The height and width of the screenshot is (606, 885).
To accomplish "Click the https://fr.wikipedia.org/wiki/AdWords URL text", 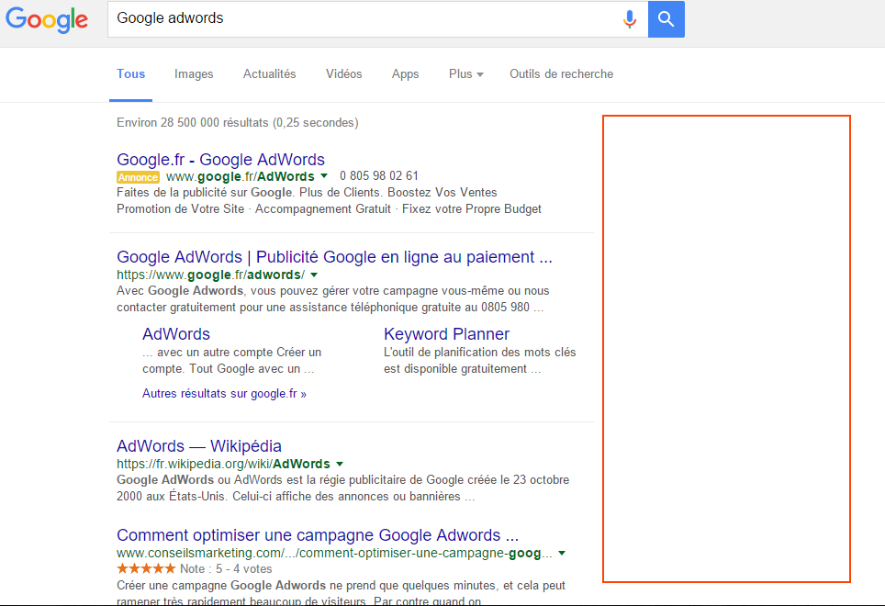I will [x=223, y=464].
